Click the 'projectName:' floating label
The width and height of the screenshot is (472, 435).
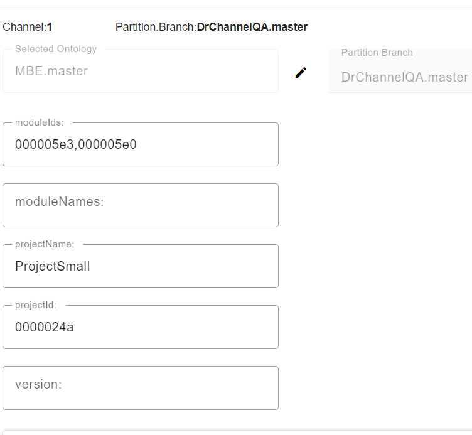(x=45, y=244)
